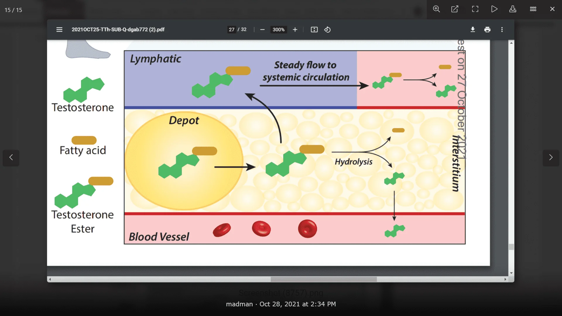Click the 'Blood Vessel' label
Viewport: 562px width, 316px height.
tap(159, 237)
